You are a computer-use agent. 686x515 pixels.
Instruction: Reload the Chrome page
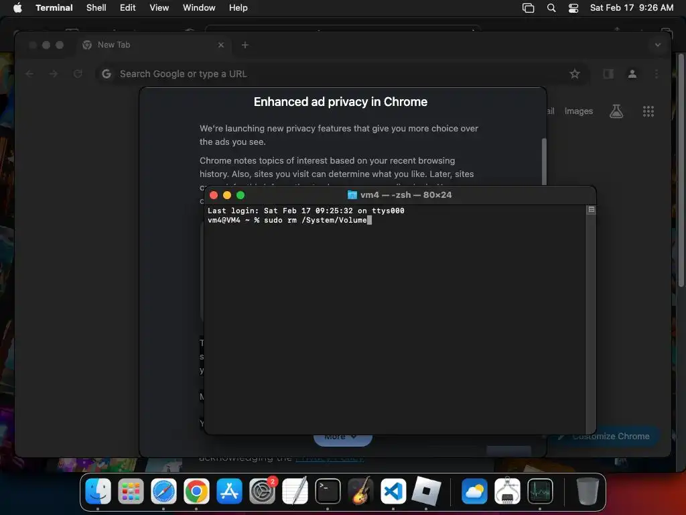[78, 74]
